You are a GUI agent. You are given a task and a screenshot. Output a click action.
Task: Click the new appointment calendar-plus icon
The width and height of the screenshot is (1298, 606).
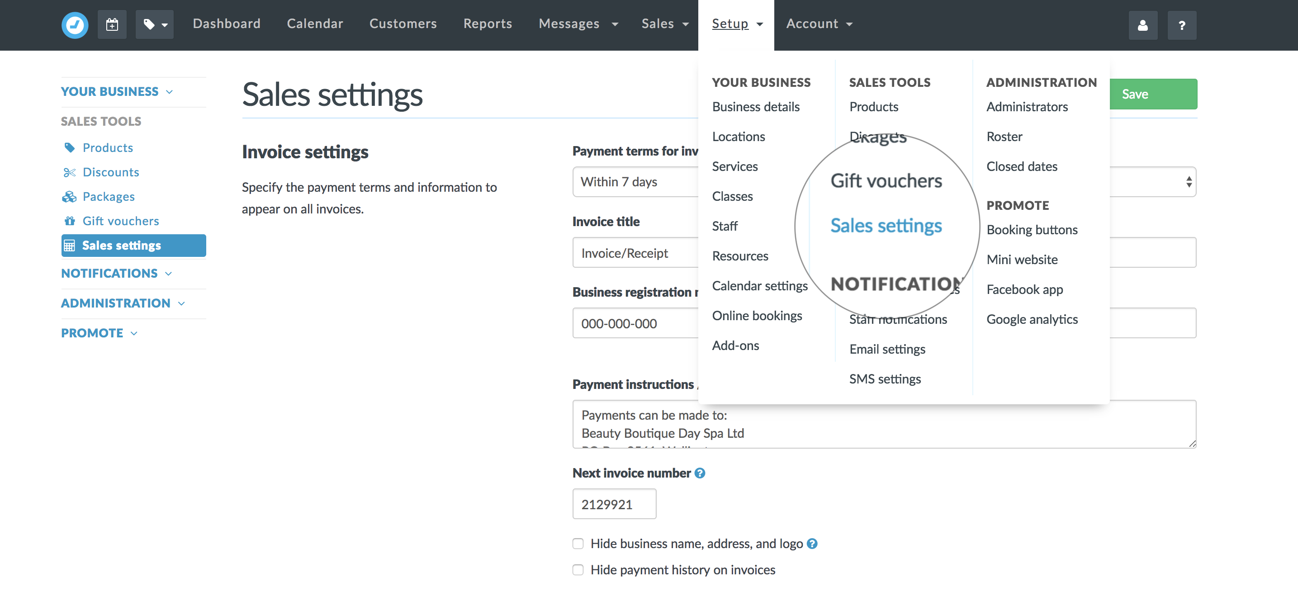[112, 24]
